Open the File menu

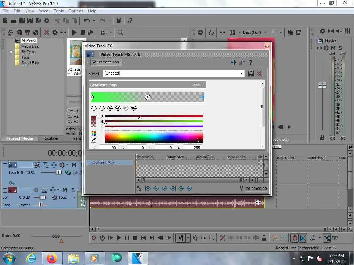pos(6,11)
